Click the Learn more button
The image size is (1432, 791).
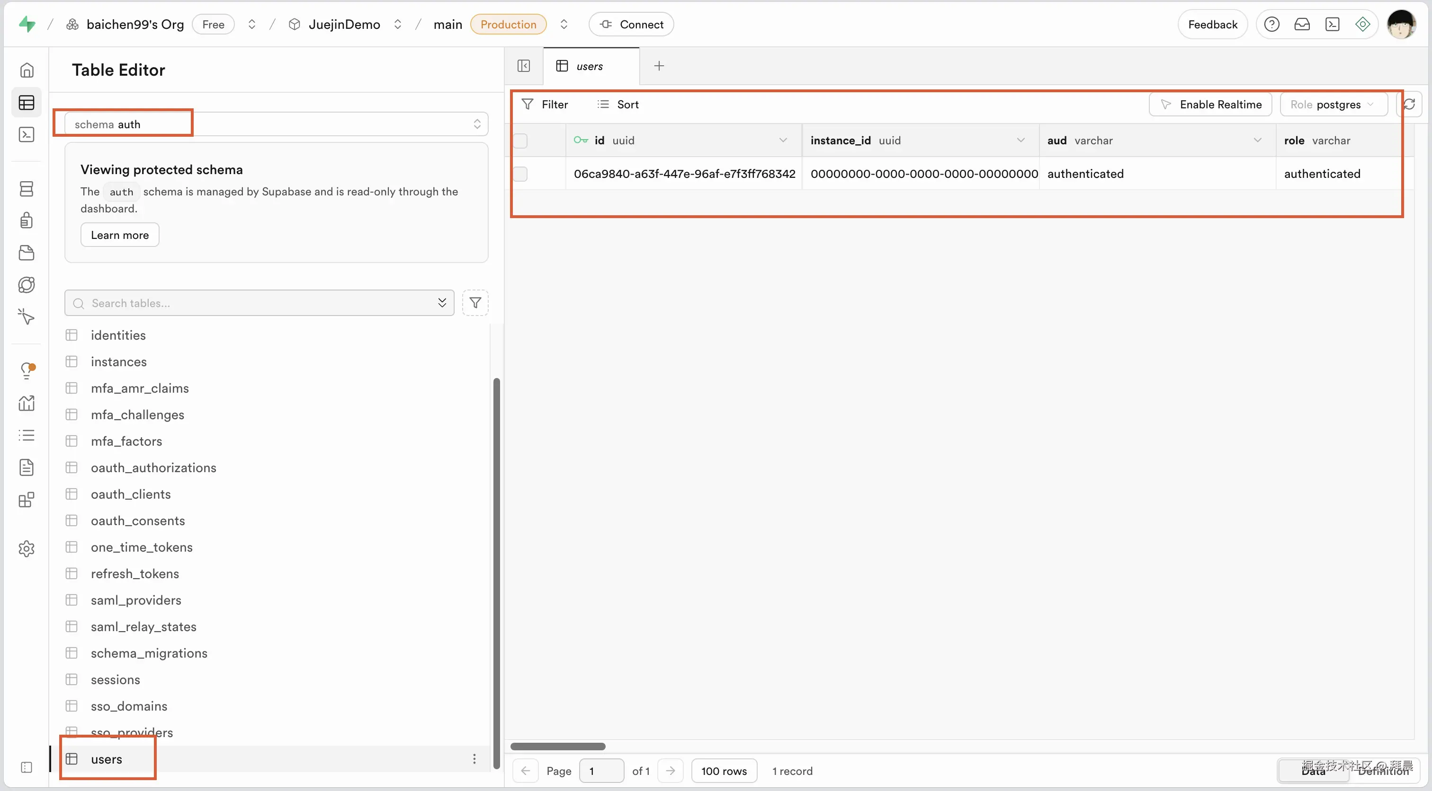click(119, 235)
